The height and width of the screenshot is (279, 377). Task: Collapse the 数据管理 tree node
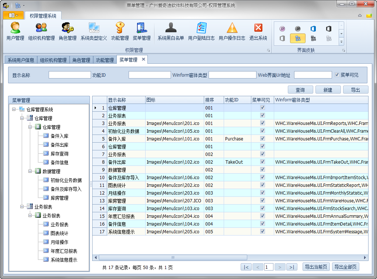(30, 171)
